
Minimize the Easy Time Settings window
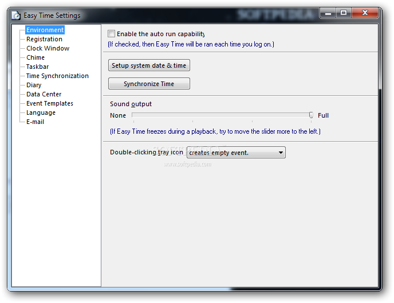pyautogui.click(x=328, y=13)
